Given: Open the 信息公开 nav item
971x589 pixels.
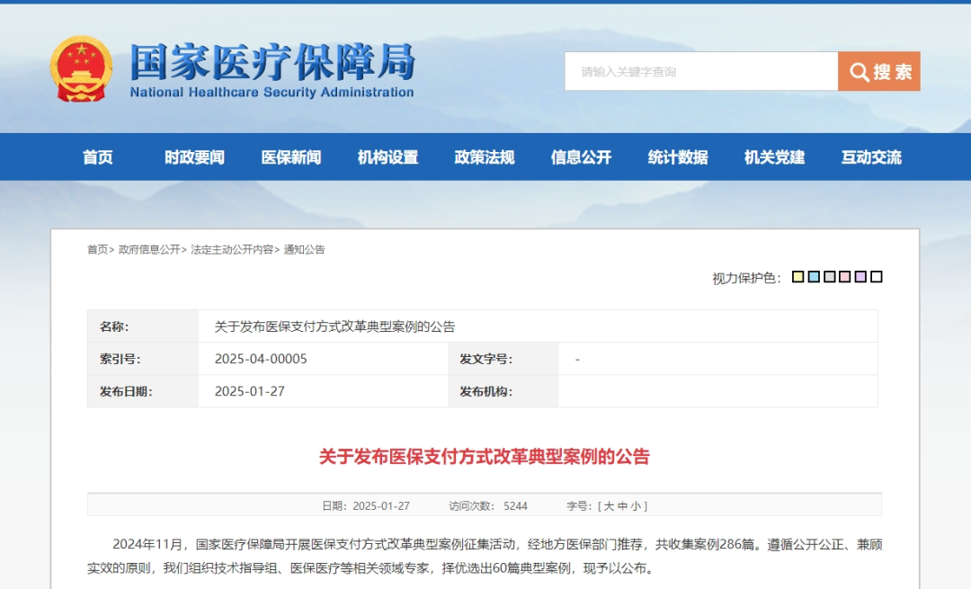Looking at the screenshot, I should click(581, 157).
